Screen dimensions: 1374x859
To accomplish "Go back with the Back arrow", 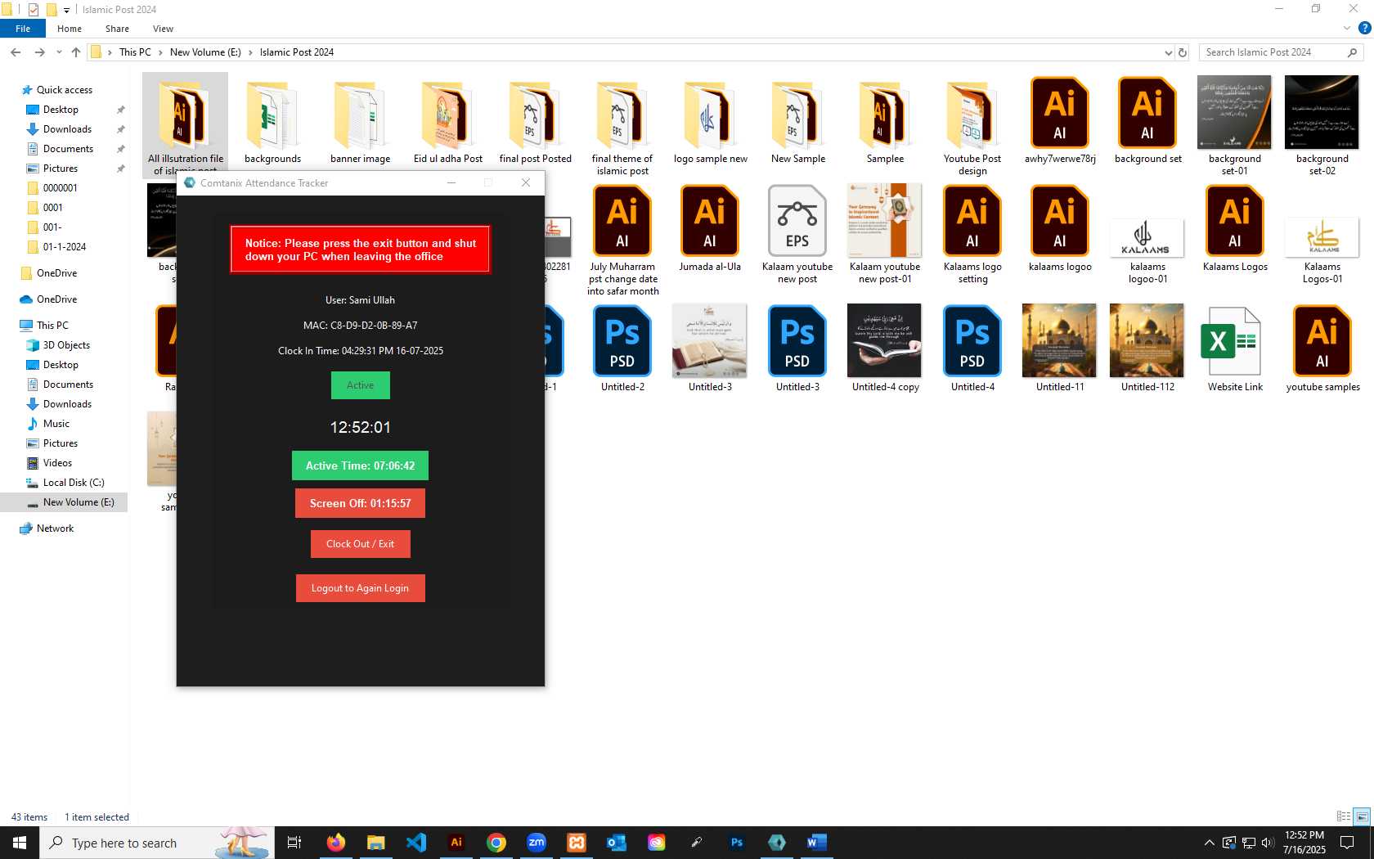I will 16,52.
